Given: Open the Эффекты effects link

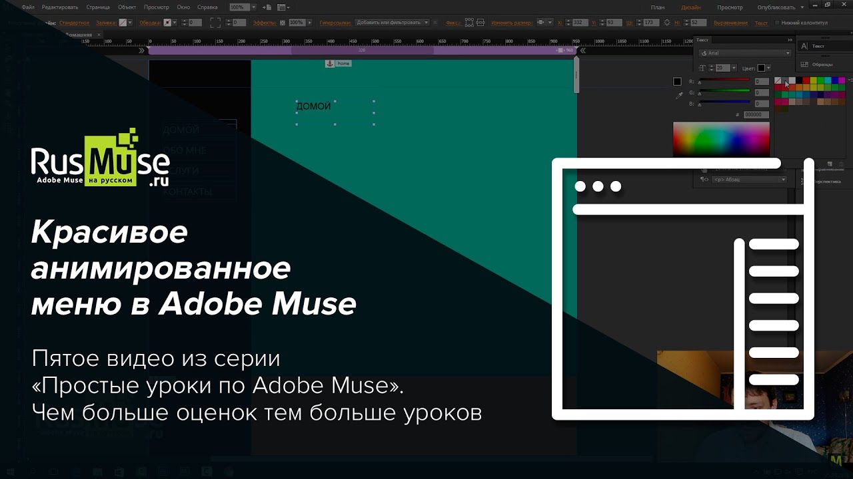Looking at the screenshot, I should [266, 23].
